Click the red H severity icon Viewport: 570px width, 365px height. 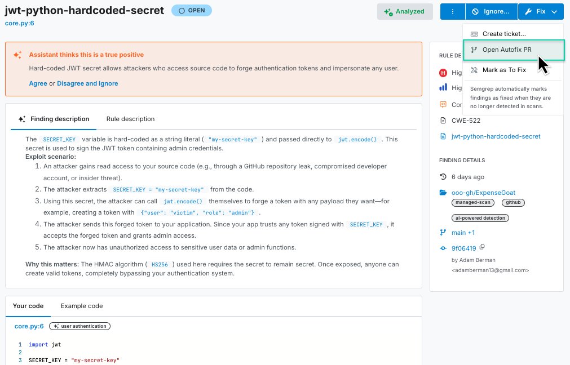443,73
